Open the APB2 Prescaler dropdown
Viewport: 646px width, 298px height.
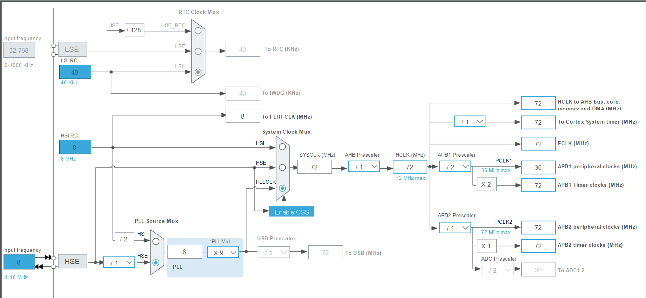455,228
